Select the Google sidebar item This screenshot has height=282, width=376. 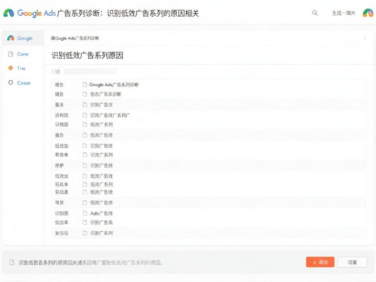(23, 38)
